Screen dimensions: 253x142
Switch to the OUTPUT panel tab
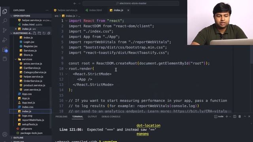click(x=92, y=117)
